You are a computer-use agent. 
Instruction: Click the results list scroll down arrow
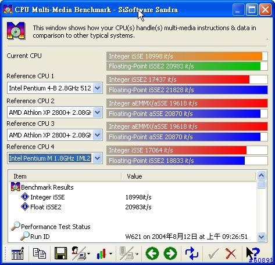261,237
